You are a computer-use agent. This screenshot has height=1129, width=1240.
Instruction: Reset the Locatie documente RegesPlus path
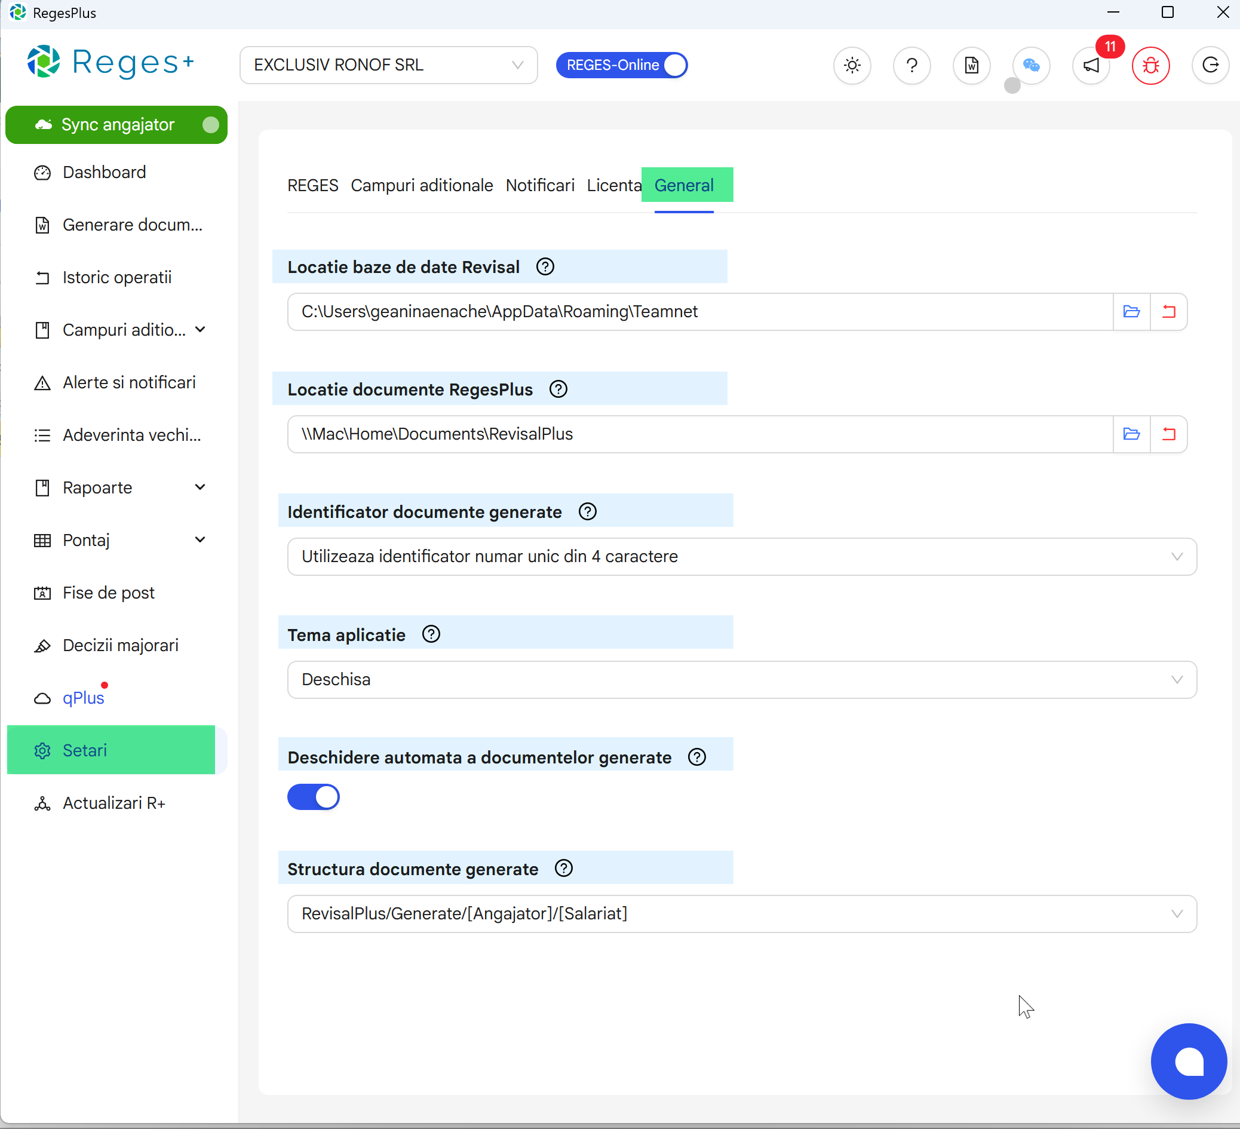pos(1170,434)
